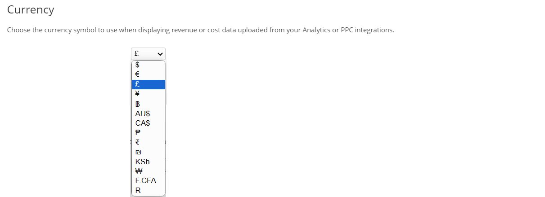Screen dimensions: 545x197
Task: Pick the ₱ peso currency option
Action: (148, 133)
